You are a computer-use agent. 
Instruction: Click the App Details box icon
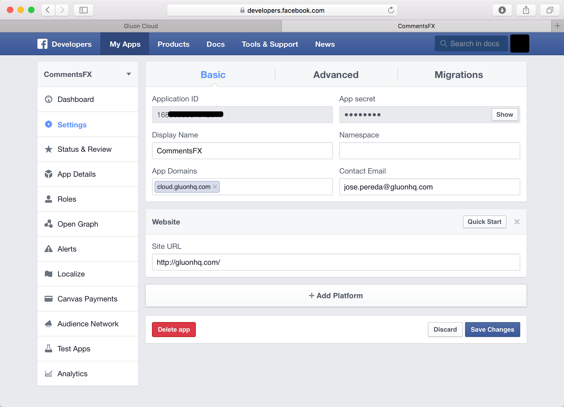tap(49, 174)
